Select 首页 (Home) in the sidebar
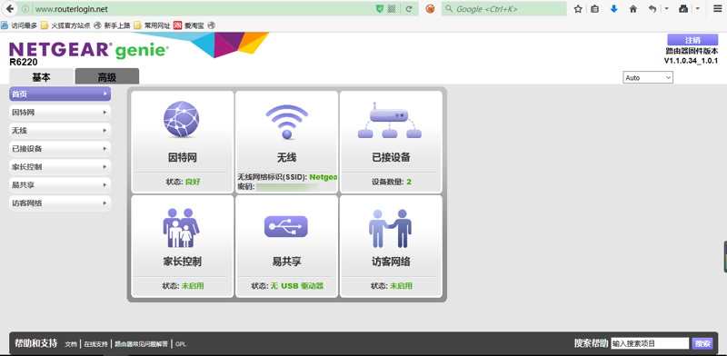This screenshot has width=727, height=356. pos(60,94)
